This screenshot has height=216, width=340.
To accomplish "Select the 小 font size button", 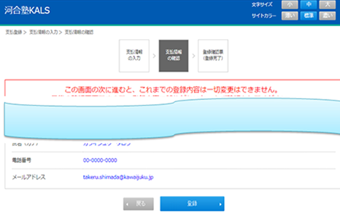I will pyautogui.click(x=290, y=4).
